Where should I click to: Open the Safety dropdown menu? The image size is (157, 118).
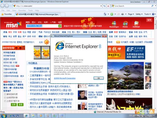139,14
